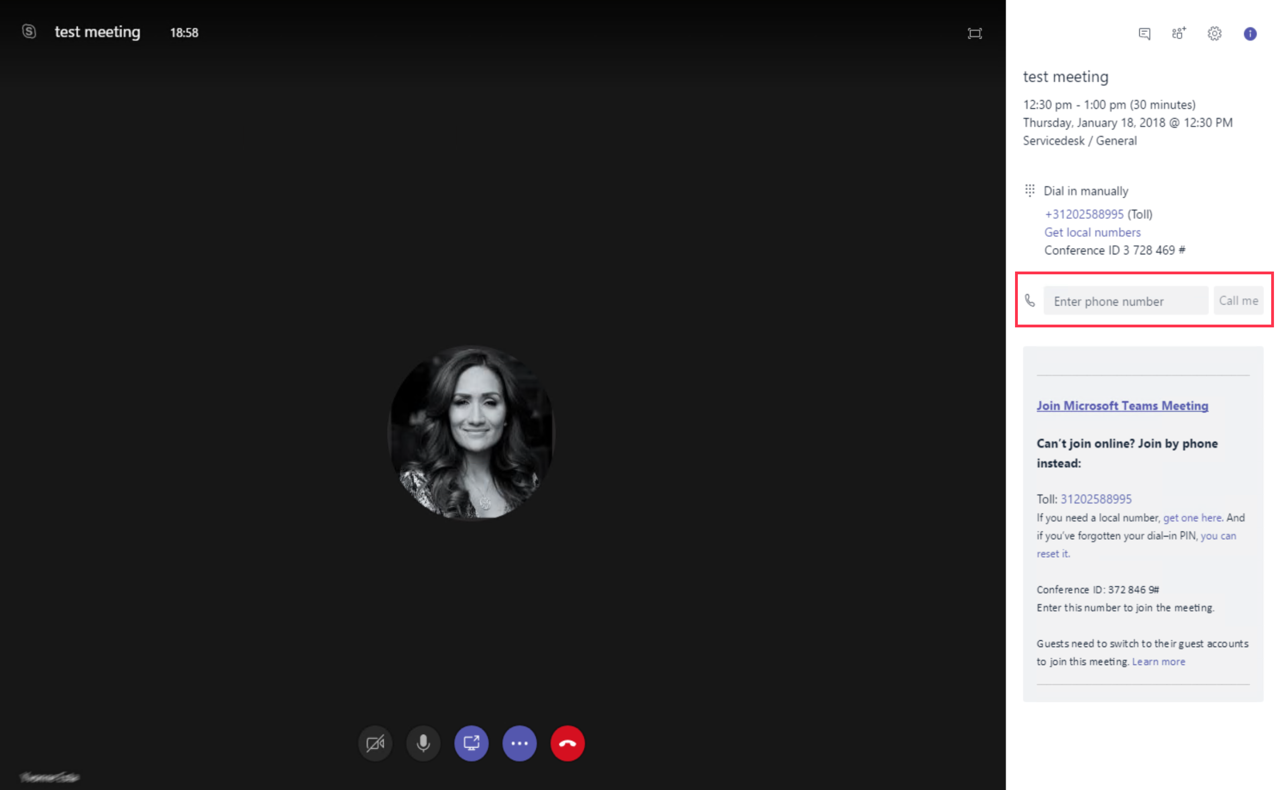
Task: Open the 'get one here' local number link
Action: click(1192, 517)
